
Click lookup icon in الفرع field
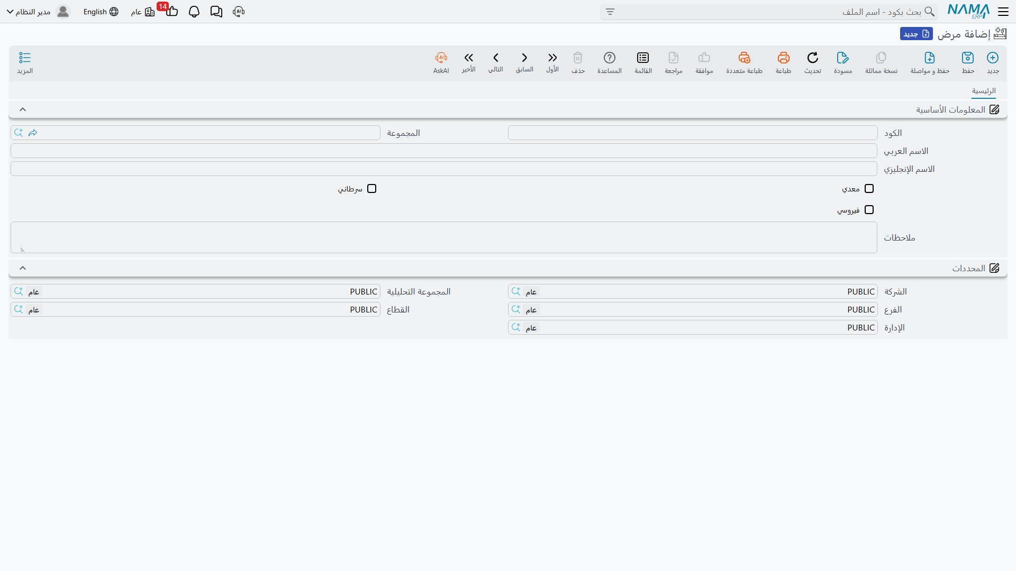click(516, 309)
